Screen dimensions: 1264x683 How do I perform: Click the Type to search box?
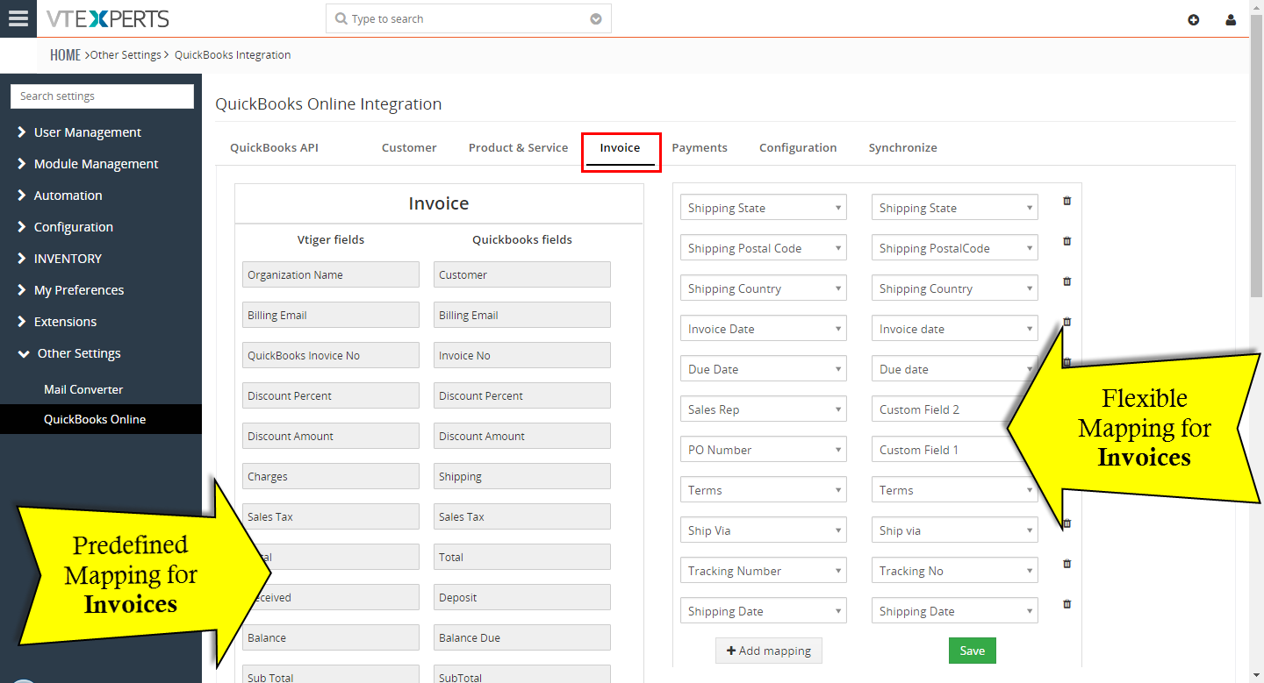(468, 18)
